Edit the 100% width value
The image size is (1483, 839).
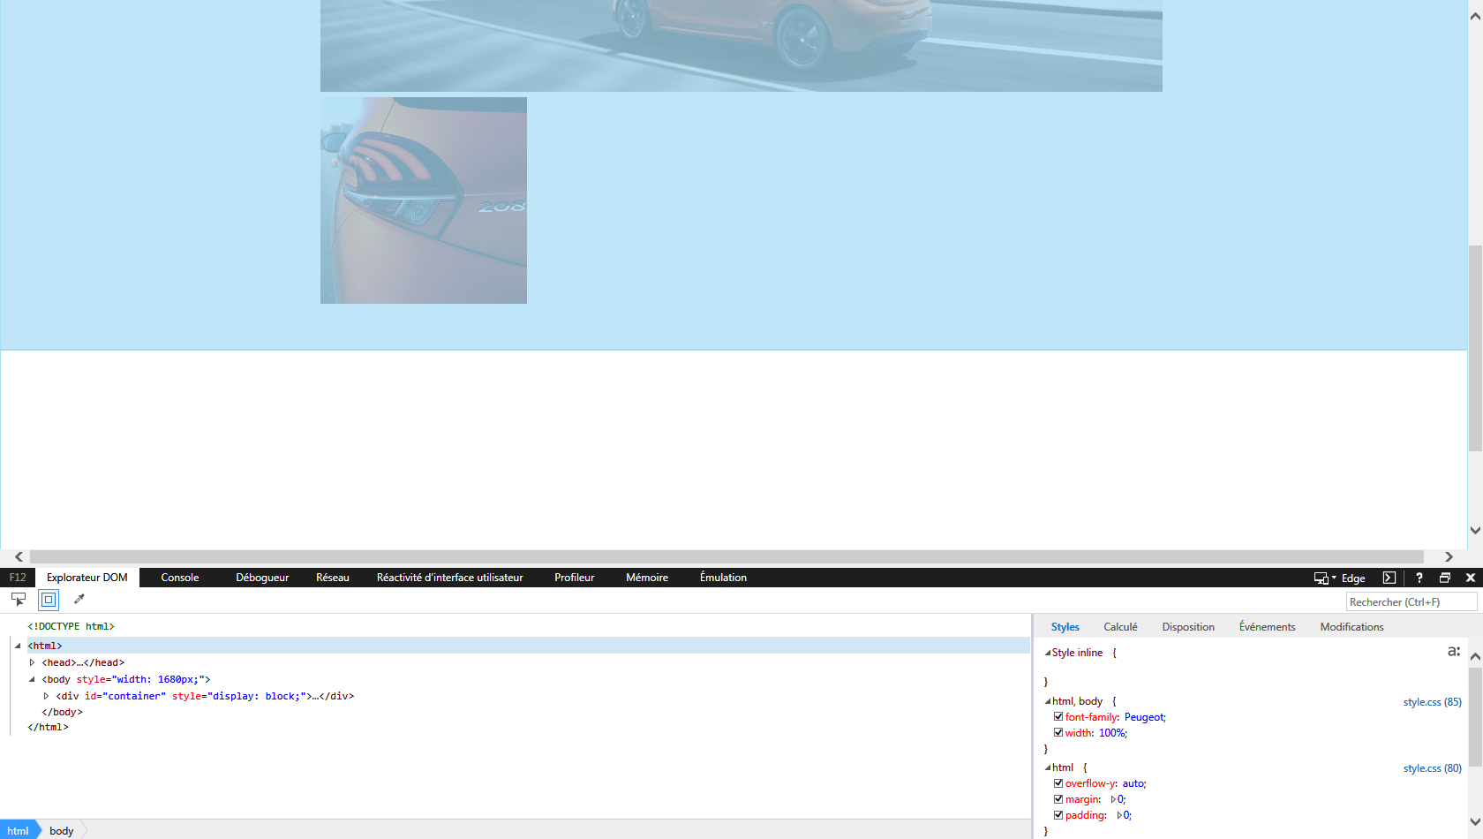pyautogui.click(x=1111, y=733)
